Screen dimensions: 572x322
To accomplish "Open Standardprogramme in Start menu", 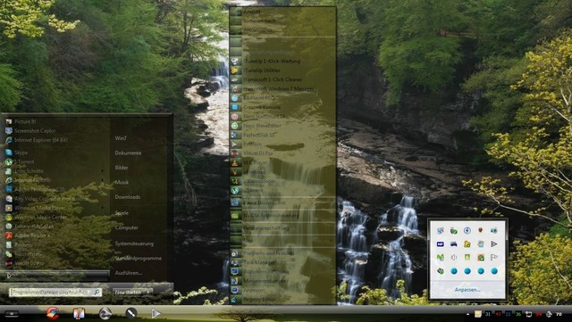I will coord(139,259).
